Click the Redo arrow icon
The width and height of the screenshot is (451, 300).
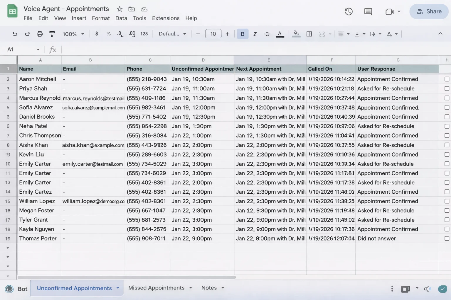pyautogui.click(x=27, y=34)
